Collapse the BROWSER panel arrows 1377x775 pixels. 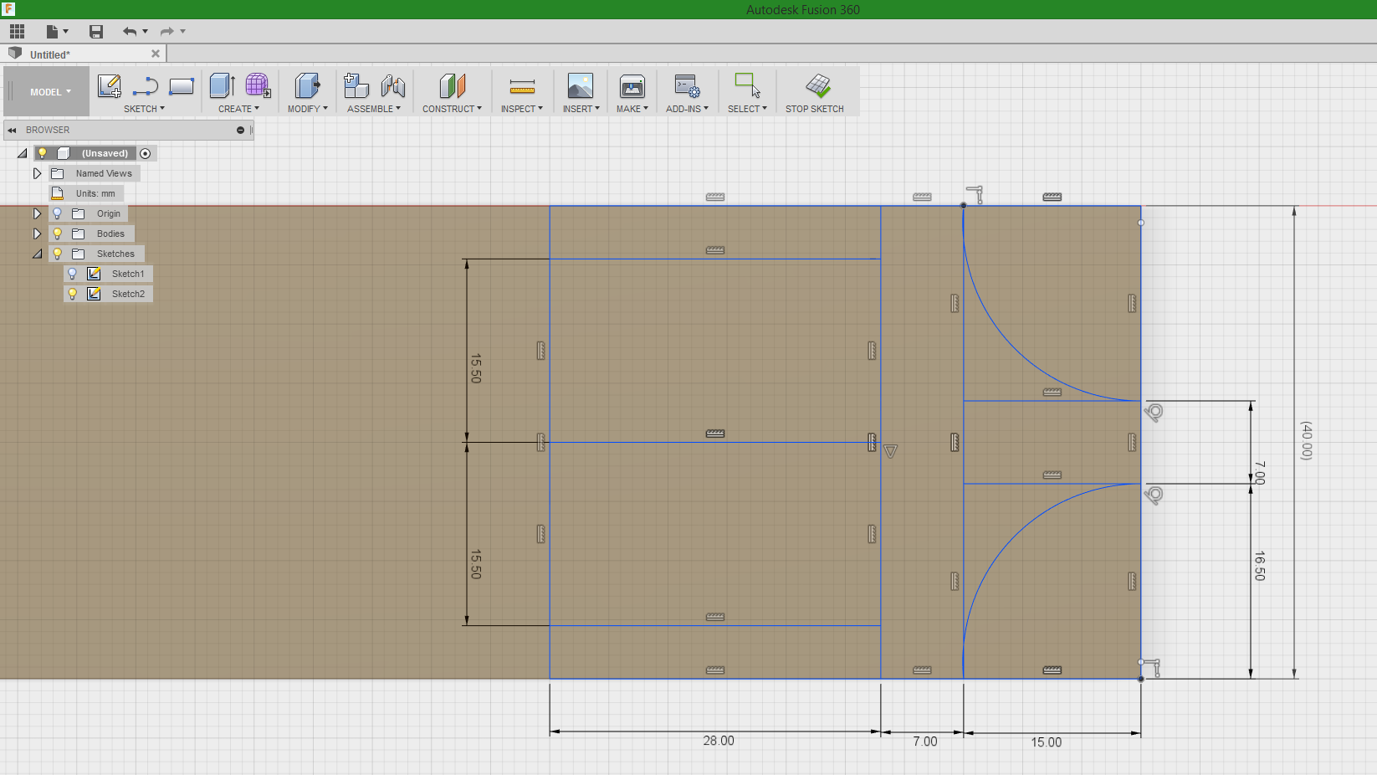[13, 130]
